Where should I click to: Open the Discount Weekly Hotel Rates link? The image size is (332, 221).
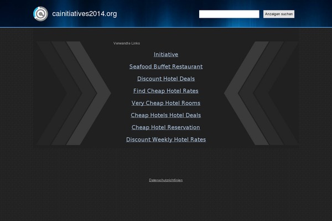tap(165, 139)
